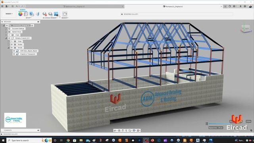
Task: Open the Windows Start menu
Action: click(3, 140)
